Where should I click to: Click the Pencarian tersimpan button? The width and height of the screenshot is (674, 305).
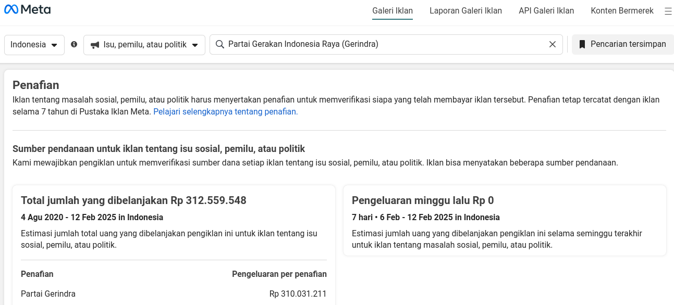click(623, 44)
